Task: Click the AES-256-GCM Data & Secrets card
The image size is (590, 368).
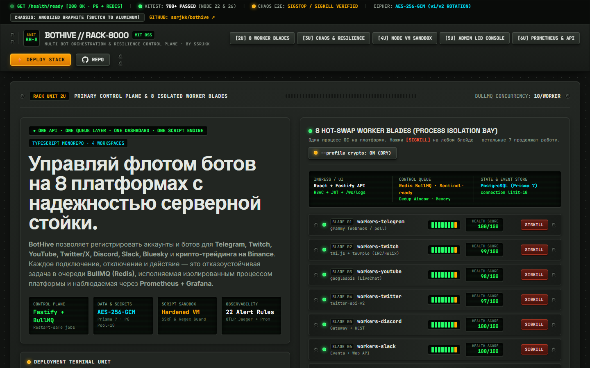Action: coord(123,316)
